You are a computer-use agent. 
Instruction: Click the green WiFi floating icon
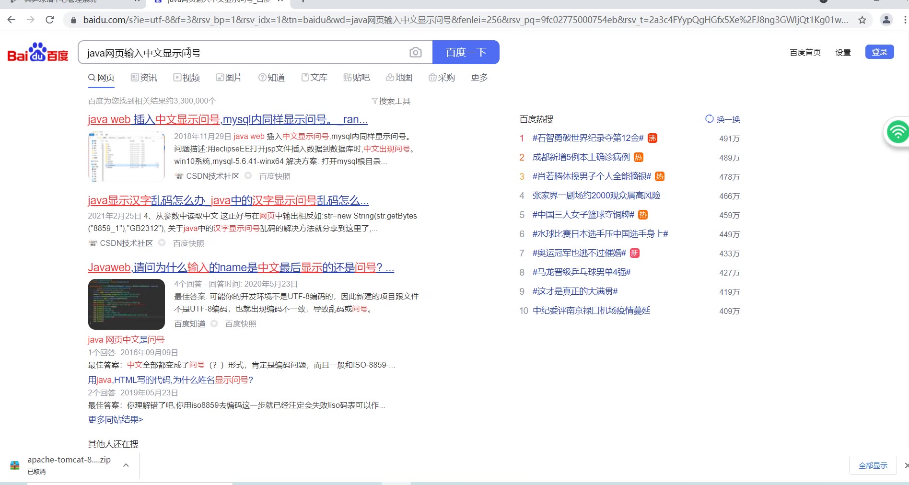pos(897,132)
